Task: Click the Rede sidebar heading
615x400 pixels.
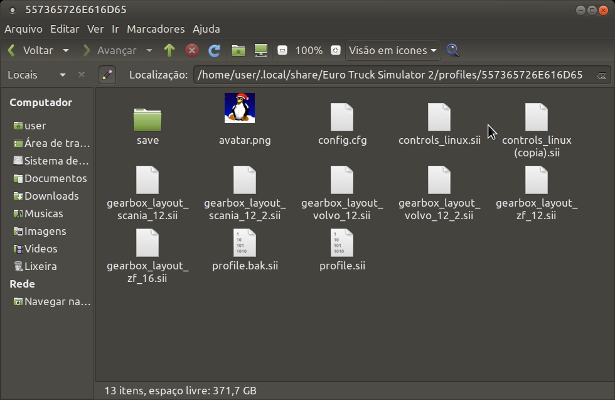Action: 22,284
